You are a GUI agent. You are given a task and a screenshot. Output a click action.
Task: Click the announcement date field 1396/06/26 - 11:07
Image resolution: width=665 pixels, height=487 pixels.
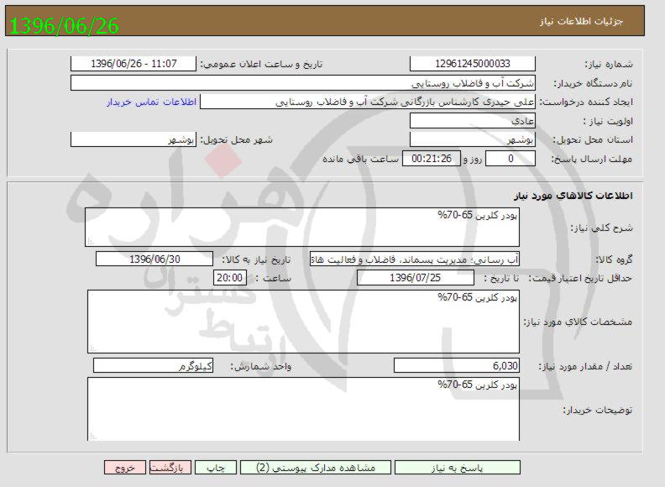tap(134, 64)
